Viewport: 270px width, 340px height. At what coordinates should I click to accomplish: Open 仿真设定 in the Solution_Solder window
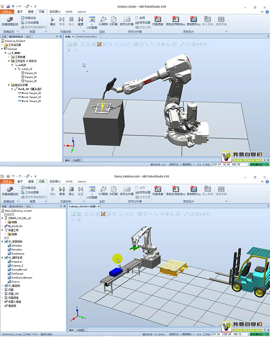pos(29,18)
